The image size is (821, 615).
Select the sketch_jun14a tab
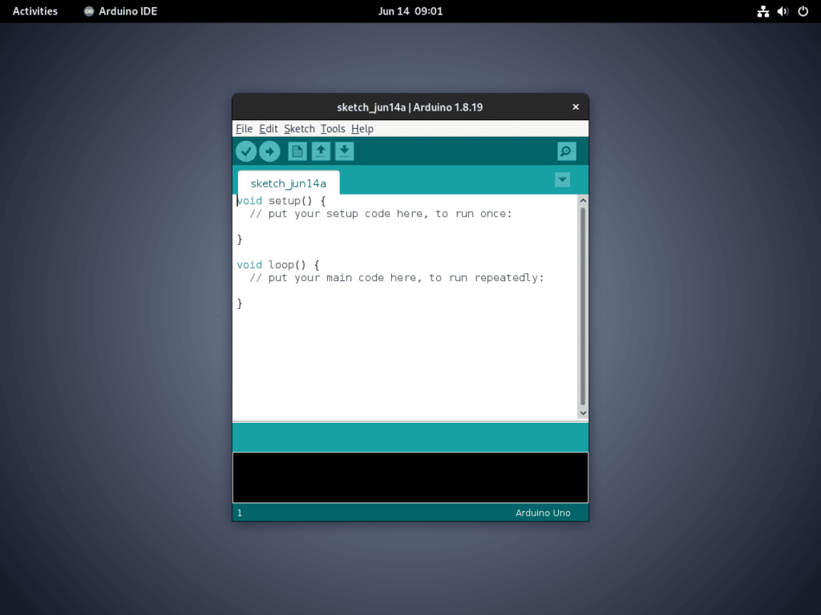tap(288, 183)
